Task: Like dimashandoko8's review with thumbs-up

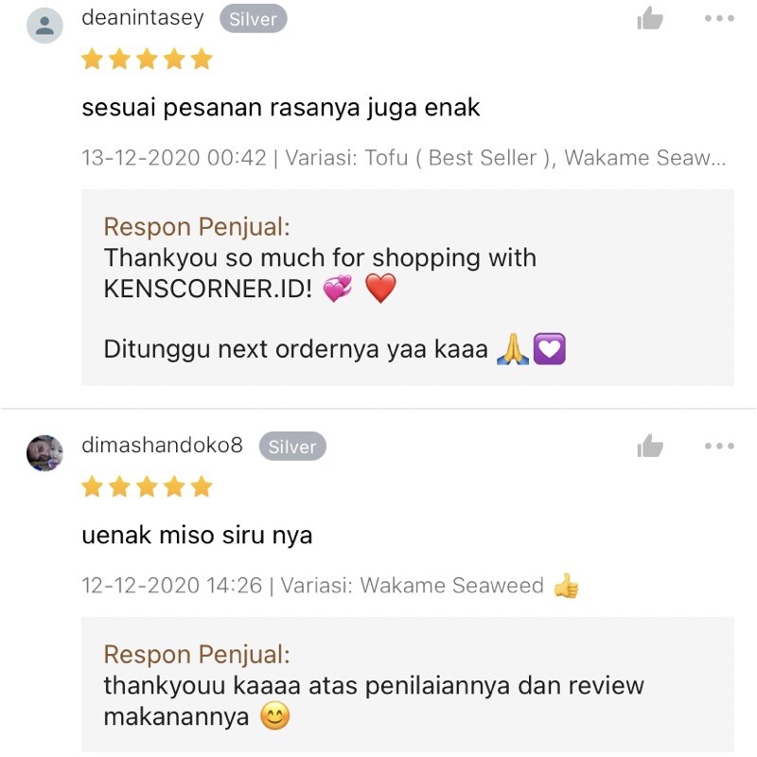Action: pos(650,446)
